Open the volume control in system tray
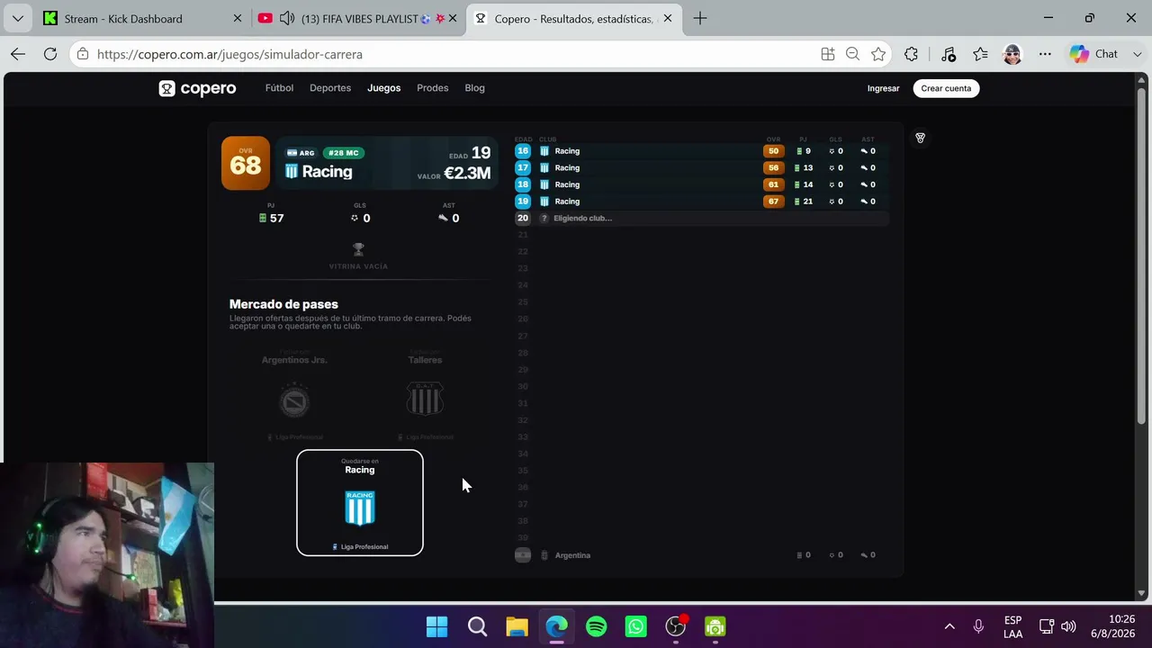Viewport: 1152px width, 648px height. coord(1068,626)
